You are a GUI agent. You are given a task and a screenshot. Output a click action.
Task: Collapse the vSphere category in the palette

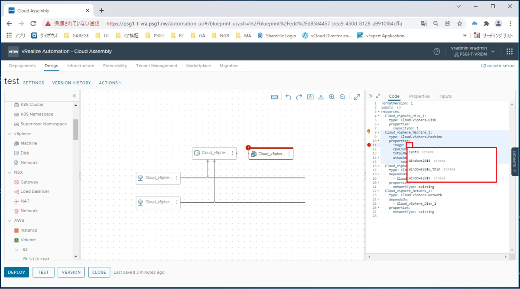(x=10, y=134)
